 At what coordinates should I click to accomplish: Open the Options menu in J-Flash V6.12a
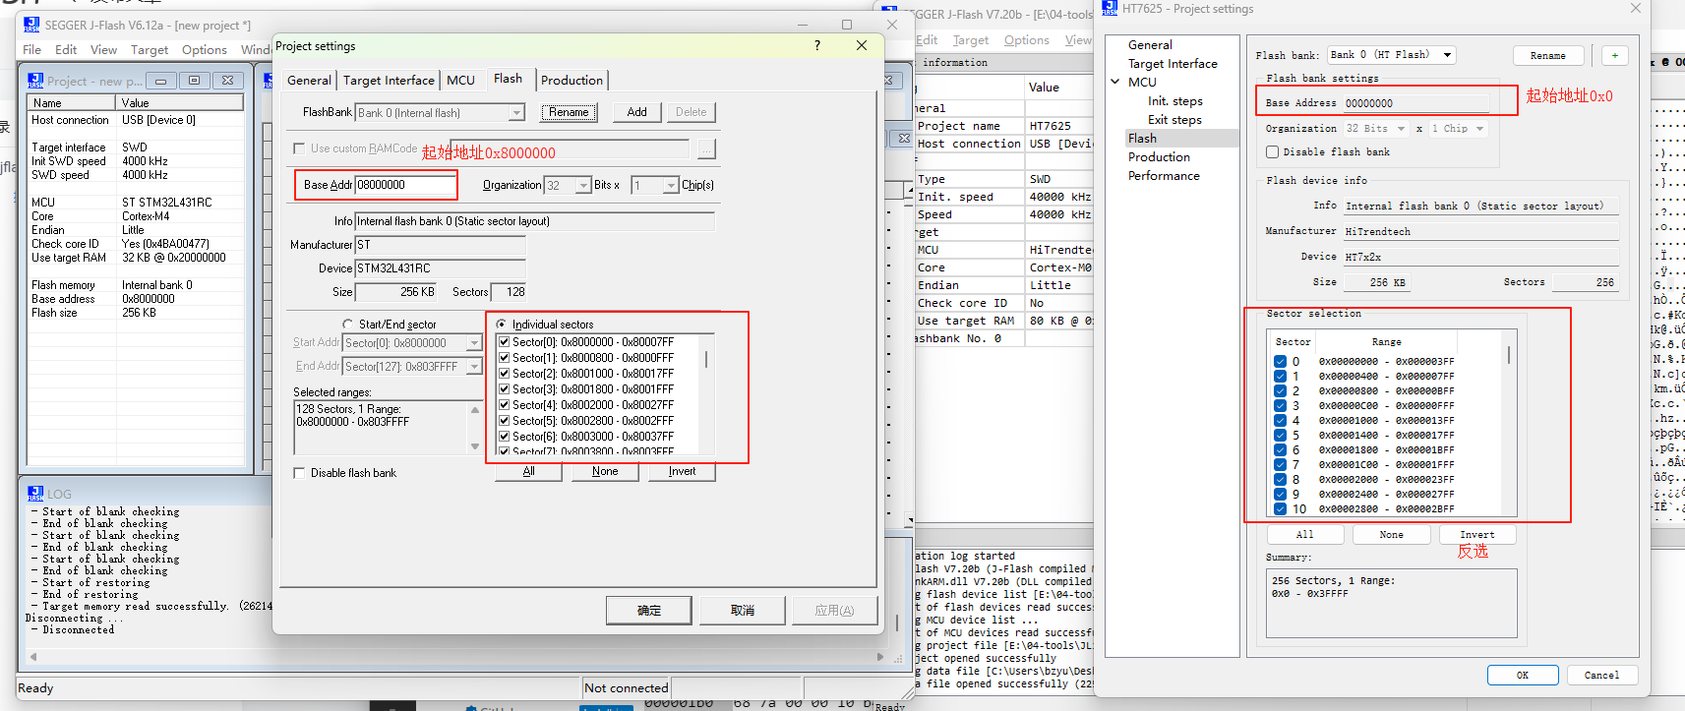205,49
